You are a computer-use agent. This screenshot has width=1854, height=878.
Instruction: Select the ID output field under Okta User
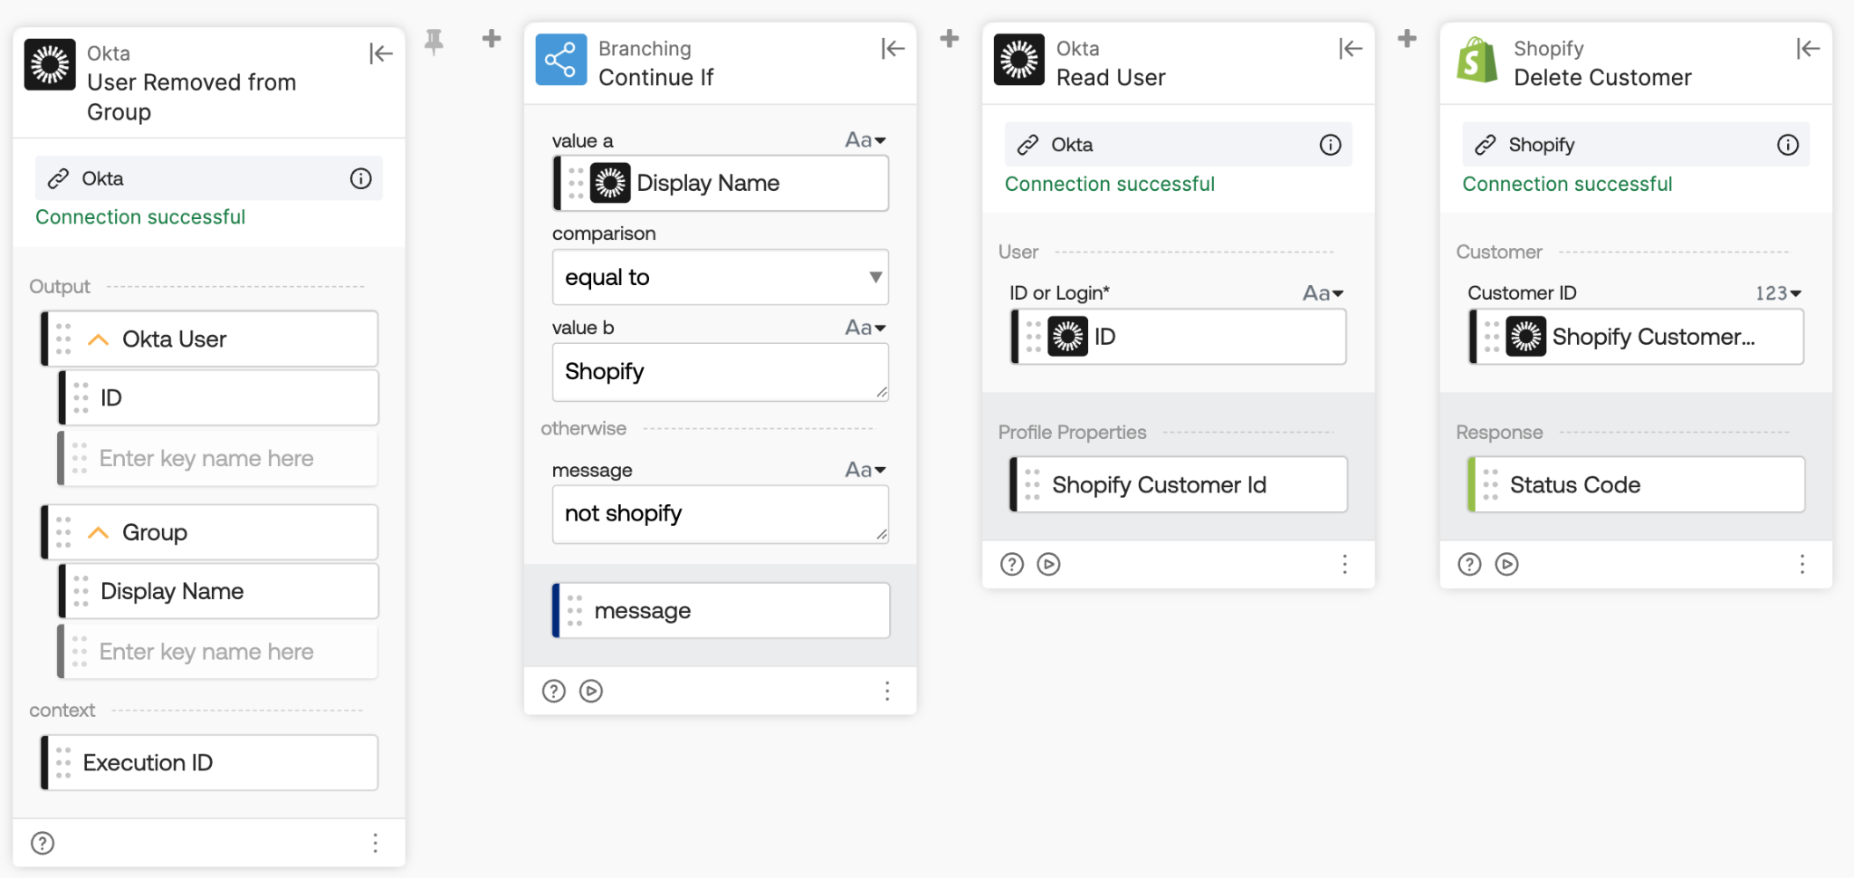[x=218, y=397]
